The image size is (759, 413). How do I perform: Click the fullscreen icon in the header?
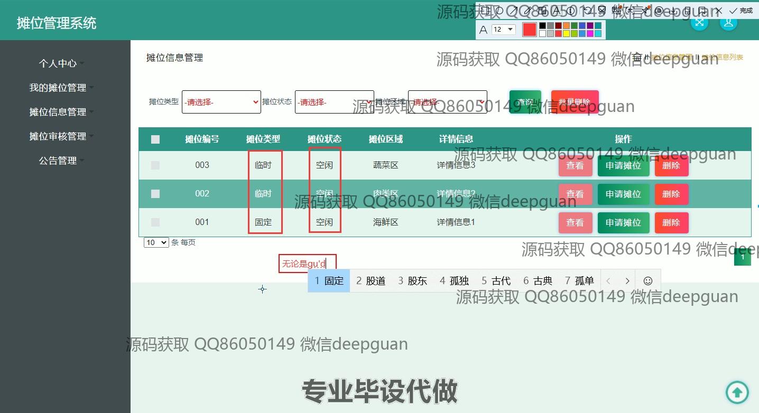coord(699,22)
